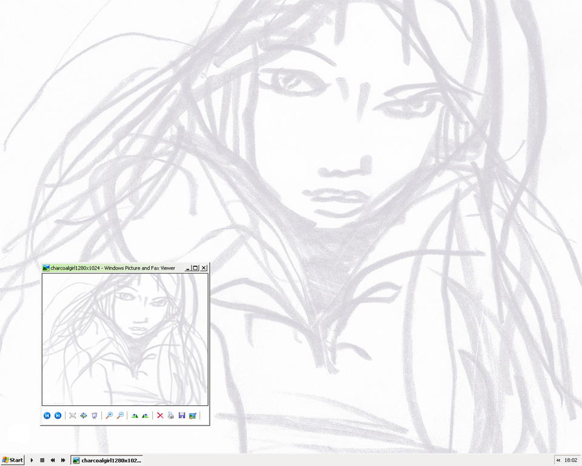This screenshot has width=582, height=466.
Task: Show image at Actual Size
Action: [x=84, y=416]
